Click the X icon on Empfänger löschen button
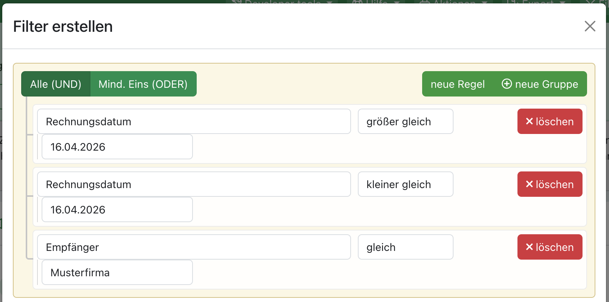Screen dimensions: 609x302 (529, 247)
